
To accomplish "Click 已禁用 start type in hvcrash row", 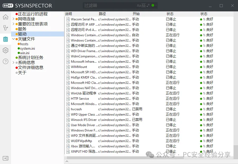I will (137, 109).
